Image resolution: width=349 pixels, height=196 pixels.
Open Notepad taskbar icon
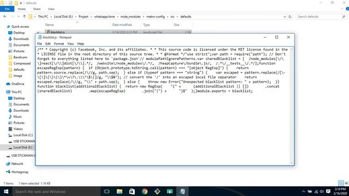coord(182,191)
